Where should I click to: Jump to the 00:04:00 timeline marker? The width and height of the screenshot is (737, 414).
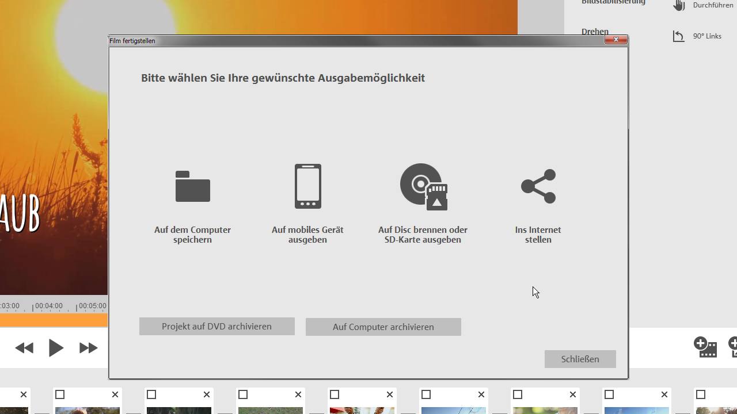[x=48, y=306]
